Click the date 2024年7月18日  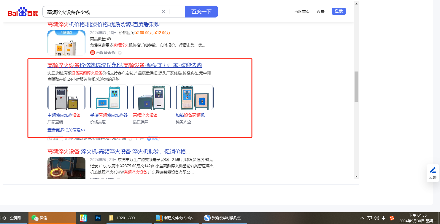tap(104, 33)
